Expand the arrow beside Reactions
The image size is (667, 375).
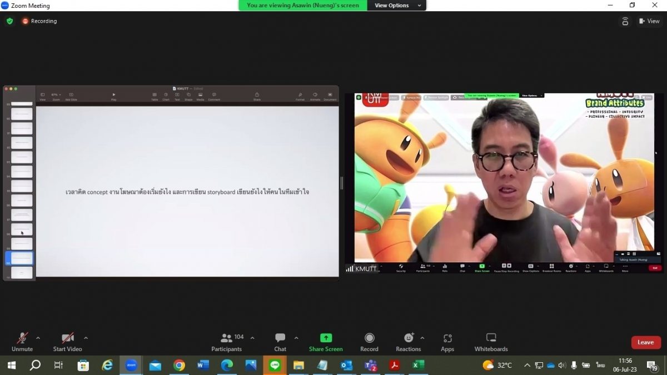click(422, 338)
